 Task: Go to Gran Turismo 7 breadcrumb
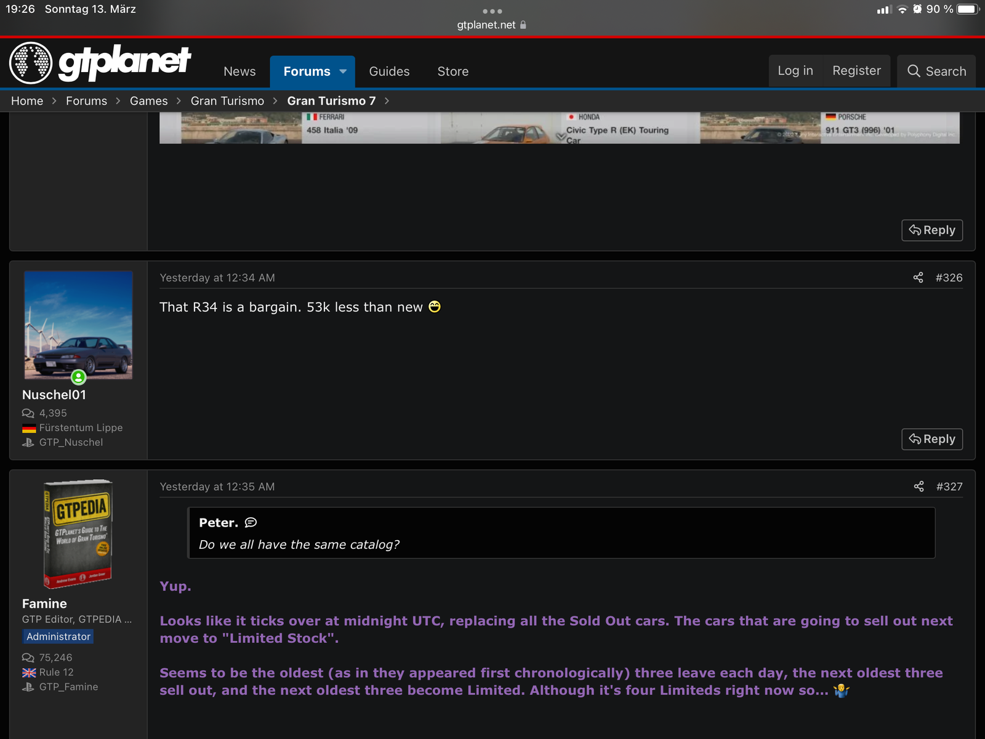point(331,101)
